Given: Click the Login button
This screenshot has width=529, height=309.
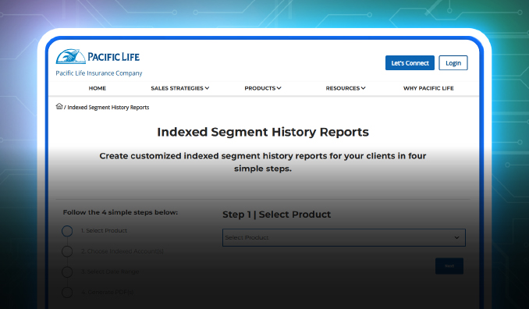Looking at the screenshot, I should 453,62.
